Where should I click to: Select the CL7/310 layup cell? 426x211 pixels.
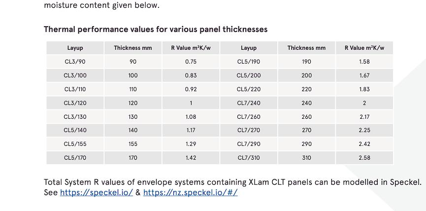pos(249,158)
